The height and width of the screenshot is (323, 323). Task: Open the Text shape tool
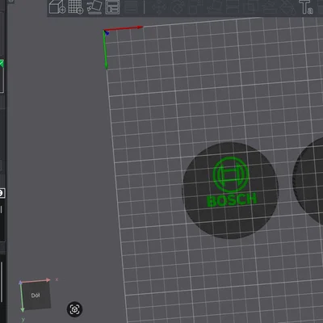[306, 7]
